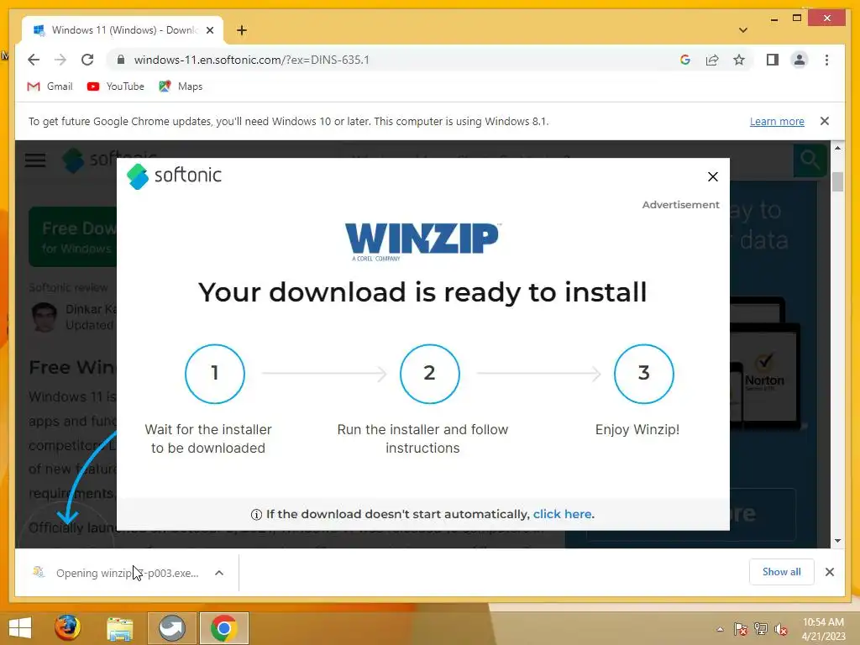The width and height of the screenshot is (860, 645).
Task: Open the Chrome profile avatar menu
Action: pyautogui.click(x=800, y=60)
